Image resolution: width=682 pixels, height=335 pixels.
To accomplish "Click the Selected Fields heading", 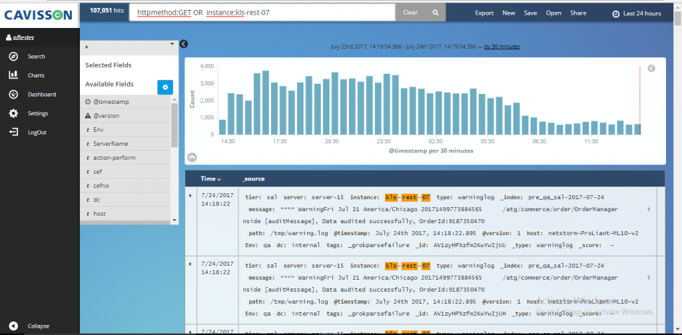I will pyautogui.click(x=109, y=65).
